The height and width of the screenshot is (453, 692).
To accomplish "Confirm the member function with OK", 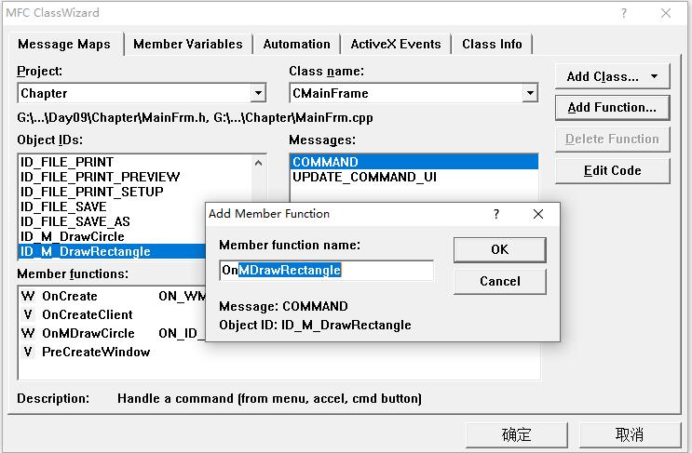I will (x=499, y=249).
